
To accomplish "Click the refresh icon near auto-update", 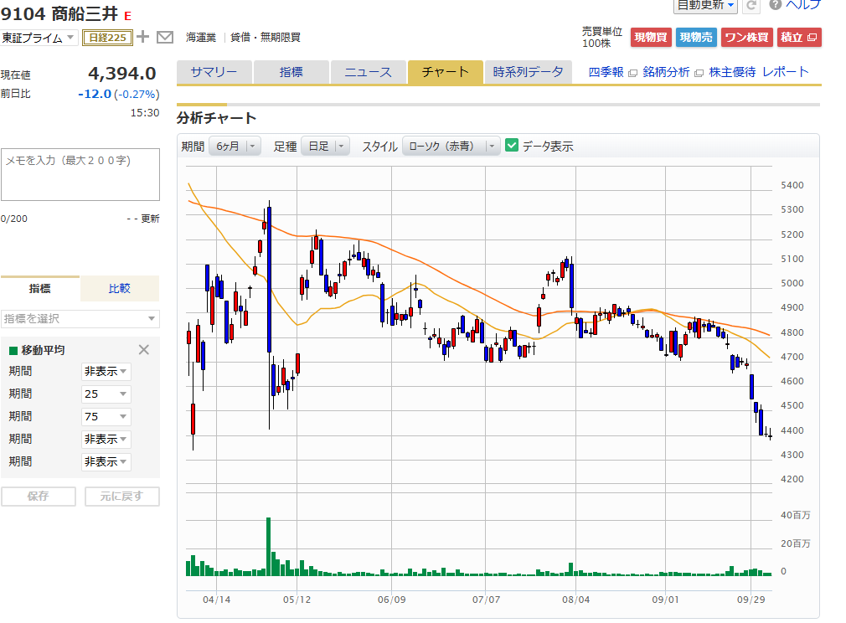I will point(751,6).
